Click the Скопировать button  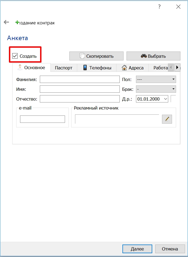(x=96, y=56)
